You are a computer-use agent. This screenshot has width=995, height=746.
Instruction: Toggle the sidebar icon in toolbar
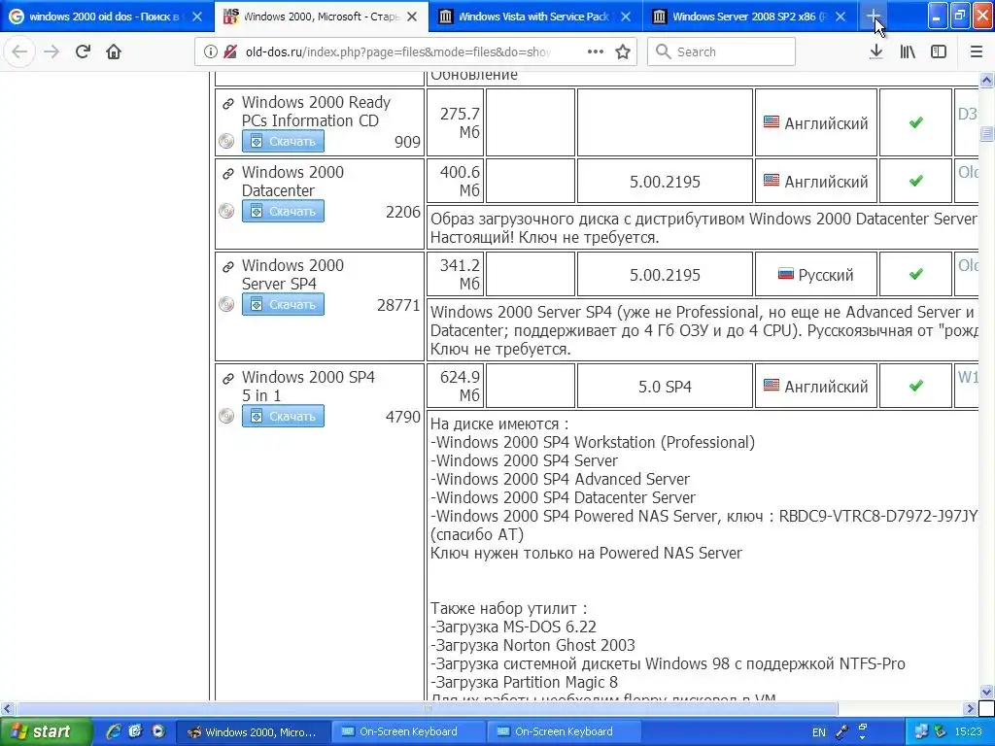(x=939, y=52)
